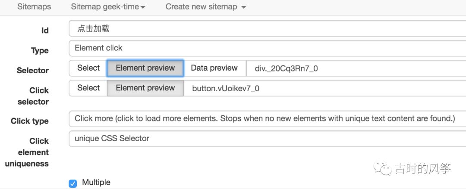Open the Sitemaps menu item
Viewport: 466px width, 189px height.
tap(34, 6)
